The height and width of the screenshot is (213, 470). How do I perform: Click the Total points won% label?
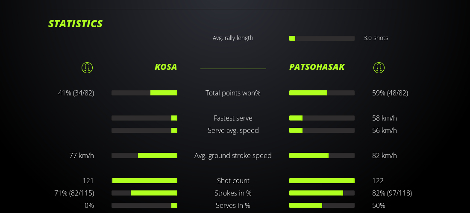point(233,93)
